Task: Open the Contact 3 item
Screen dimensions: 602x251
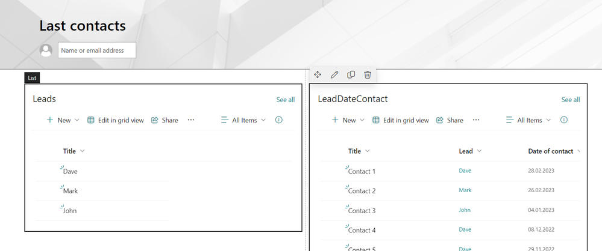Action: [362, 210]
